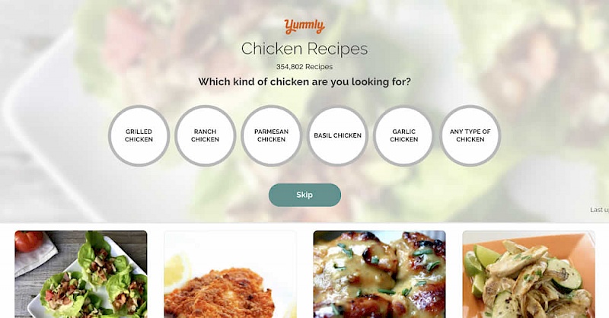Choose the Ranch Chicken circle
Screen dimensions: 609x318
click(205, 135)
